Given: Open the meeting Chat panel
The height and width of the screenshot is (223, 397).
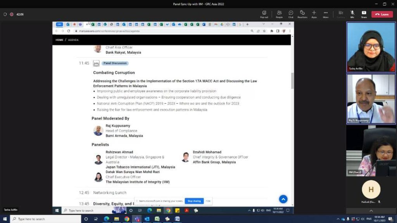Looking at the screenshot, I should [x=291, y=14].
